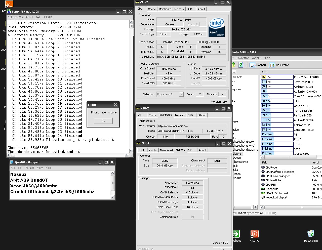Click Super PI horizontal scrollbar right arrow
Image resolution: width=322 pixels, height=250 pixels.
127,155
